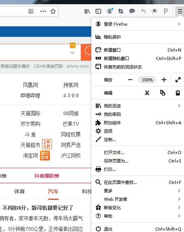Bookmark this page with the star icon
The width and height of the screenshot is (184, 232).
53,11
